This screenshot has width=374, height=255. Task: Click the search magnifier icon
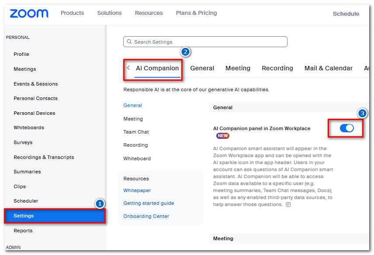click(x=129, y=42)
